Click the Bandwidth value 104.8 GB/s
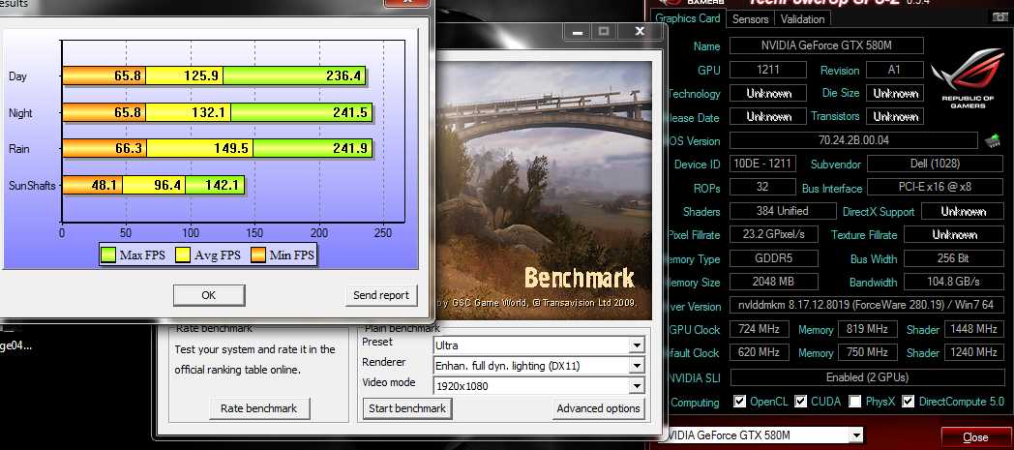Viewport: 1014px width, 450px height. click(953, 282)
